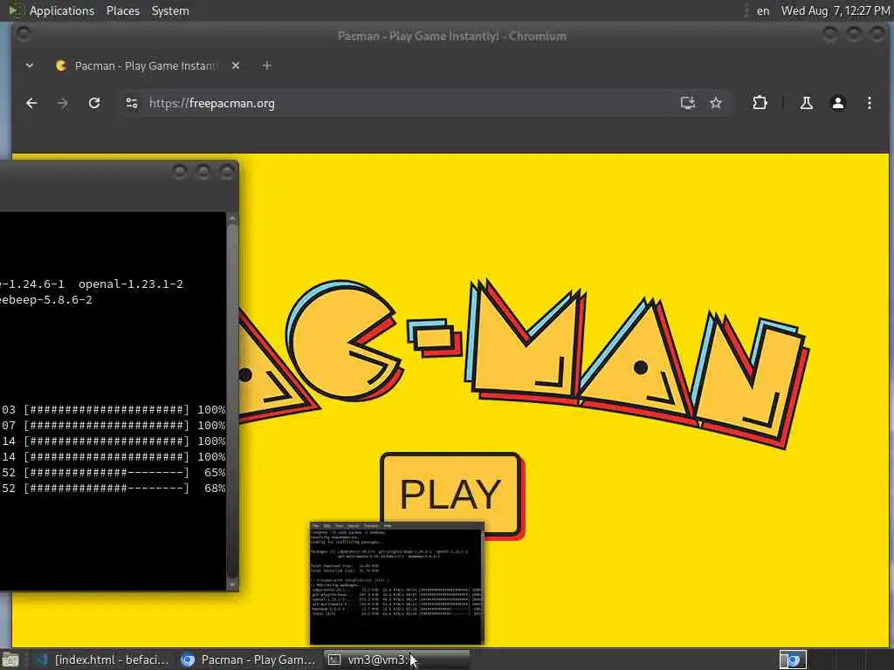Select the vm3@vm3 terminal taskbar entry
Screen dimensions: 894x670
point(396,660)
